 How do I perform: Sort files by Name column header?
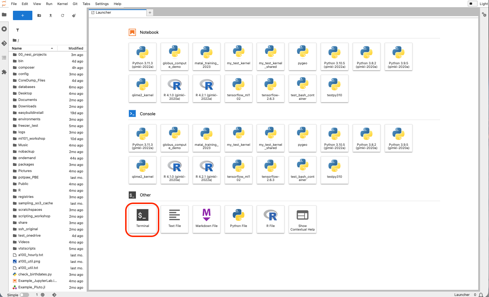pos(33,48)
